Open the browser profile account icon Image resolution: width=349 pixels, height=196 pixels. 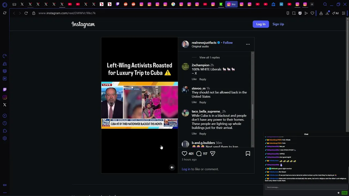tap(321, 13)
